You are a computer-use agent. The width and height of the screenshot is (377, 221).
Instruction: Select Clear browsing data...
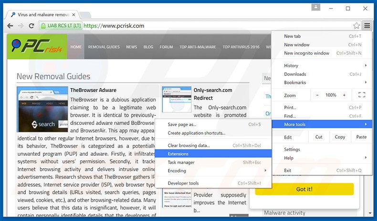pyautogui.click(x=213, y=145)
